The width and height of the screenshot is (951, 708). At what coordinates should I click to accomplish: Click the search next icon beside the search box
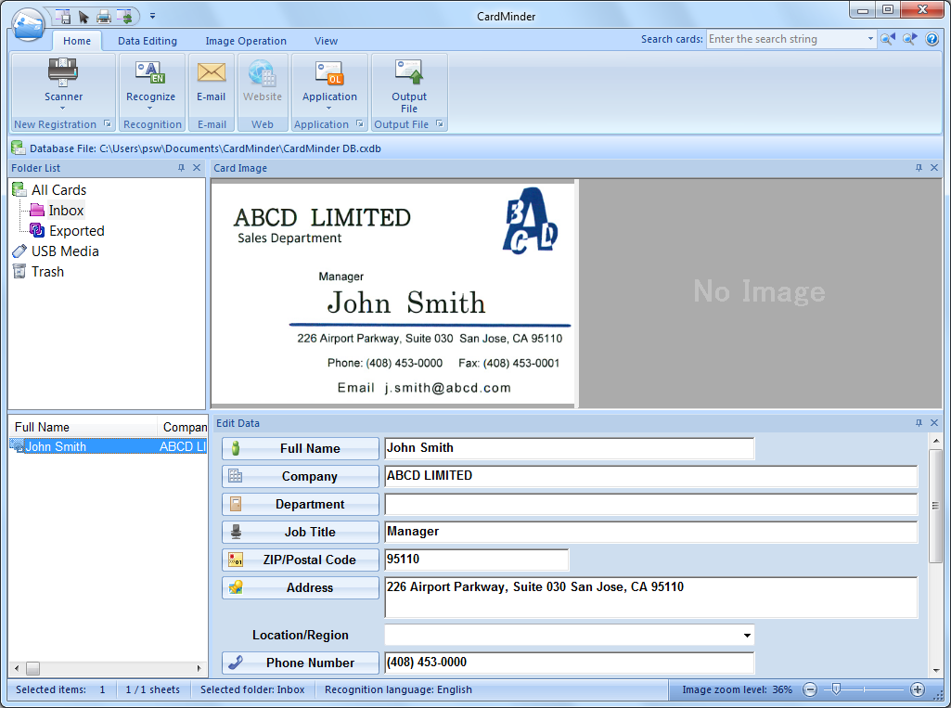tap(909, 39)
